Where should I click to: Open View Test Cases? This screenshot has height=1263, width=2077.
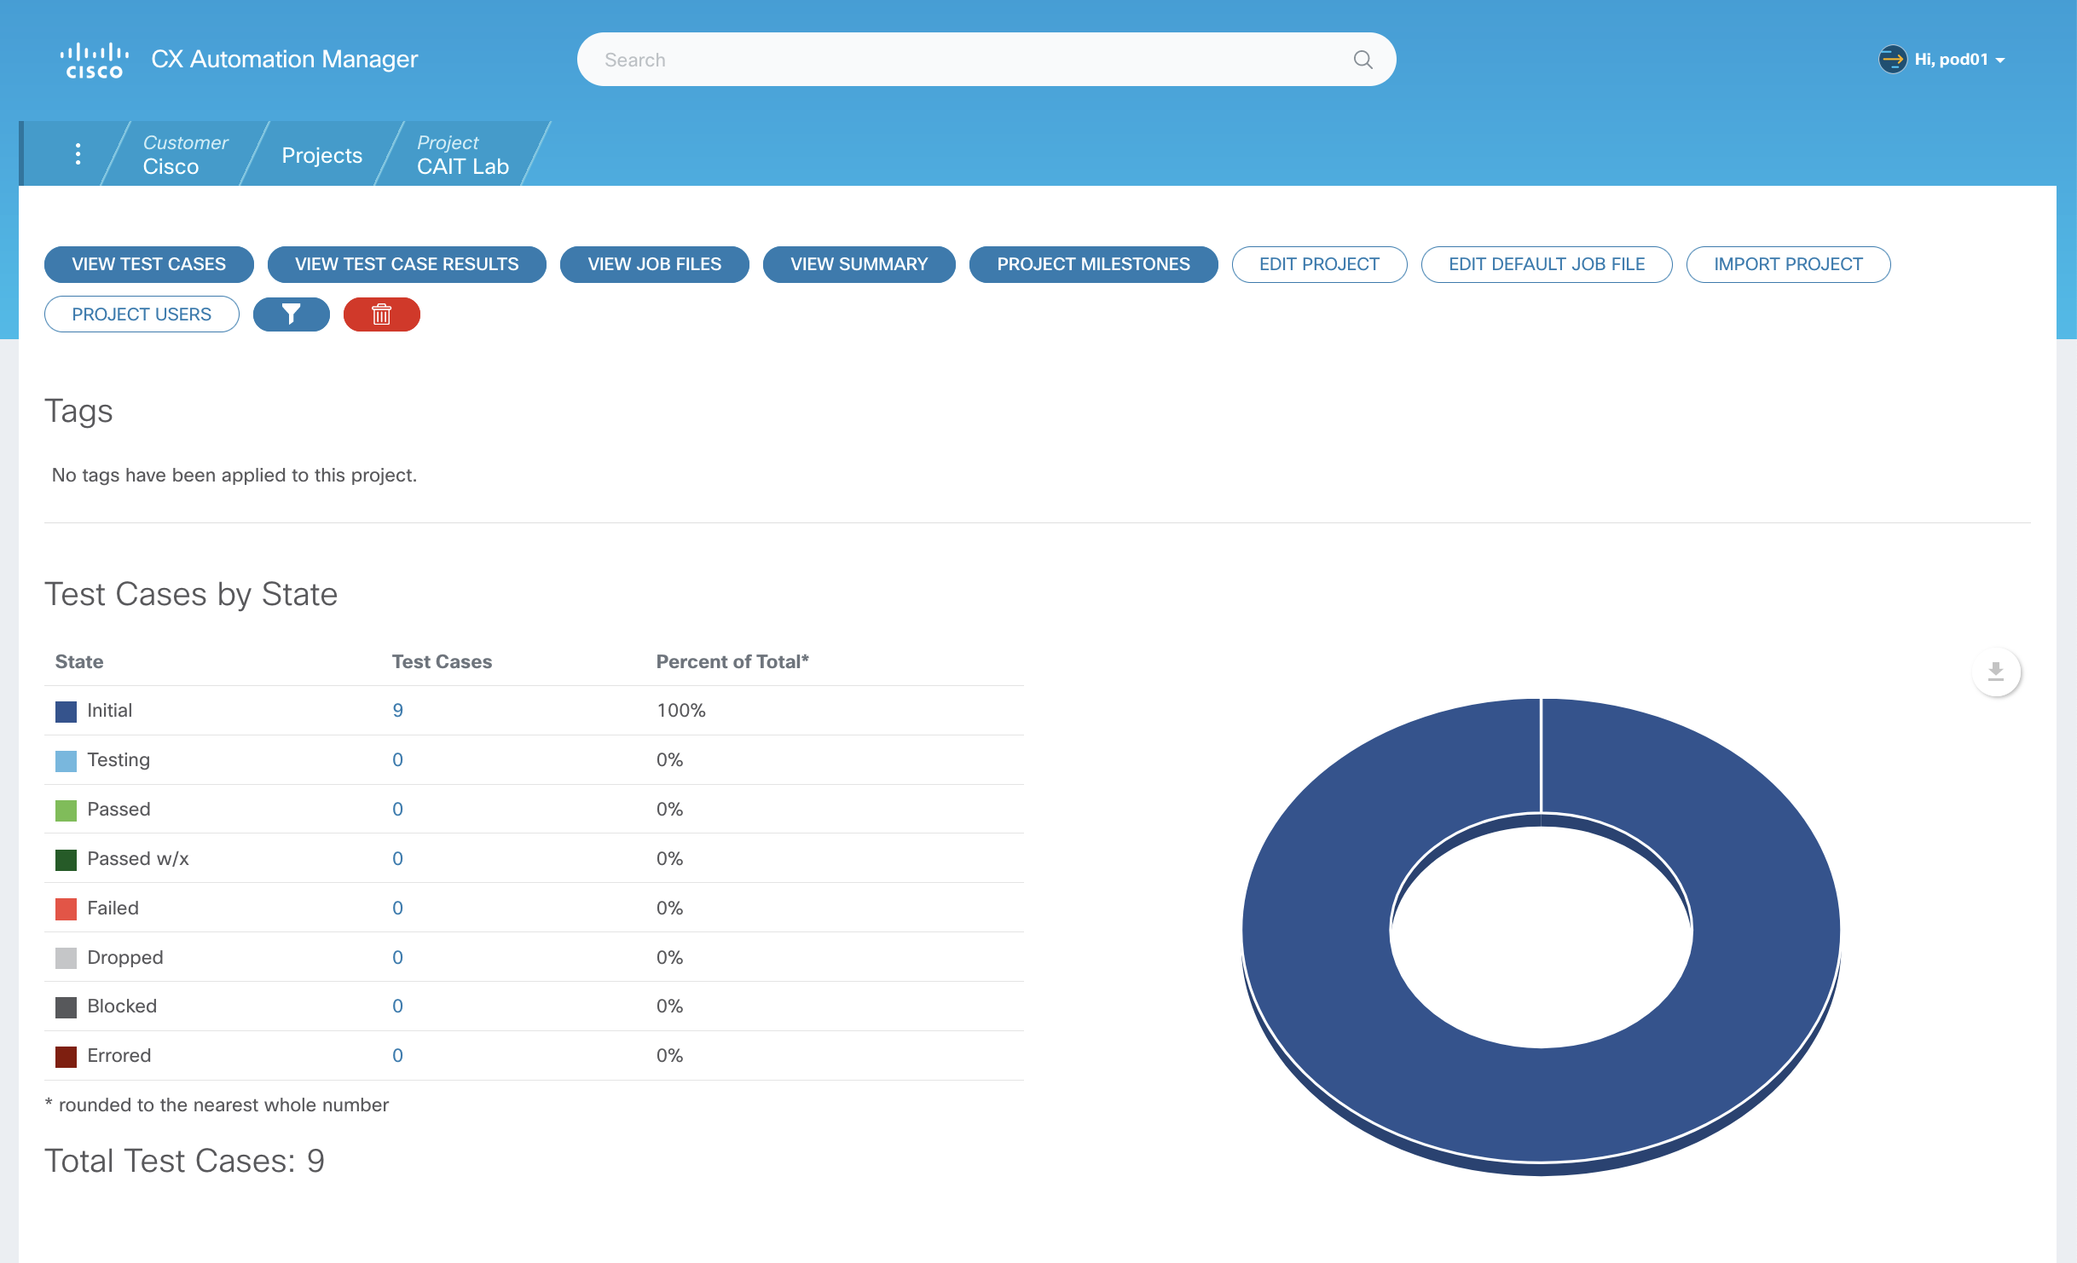click(x=148, y=264)
